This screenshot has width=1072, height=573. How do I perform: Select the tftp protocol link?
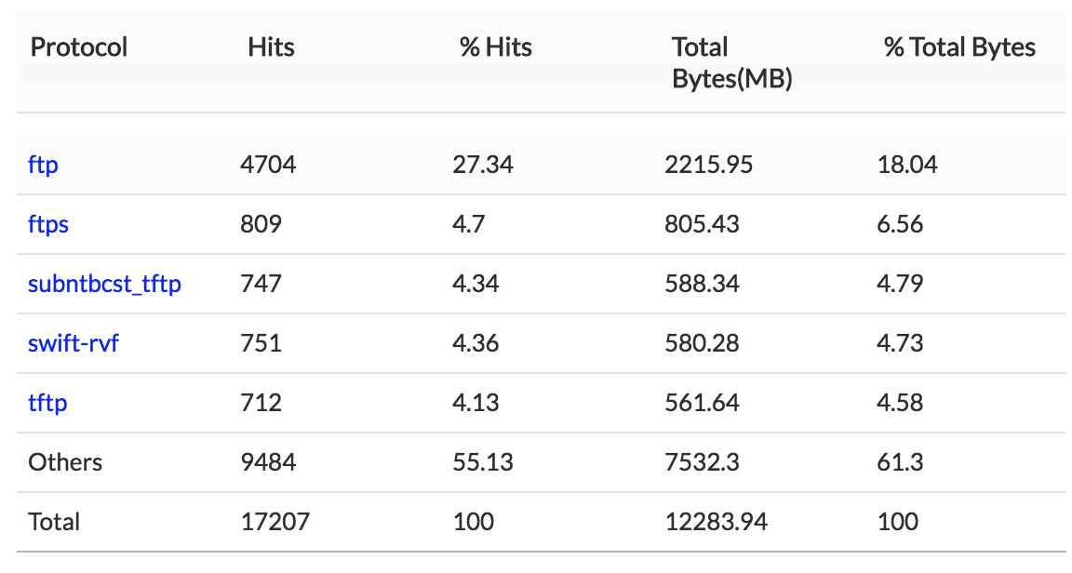tap(47, 404)
